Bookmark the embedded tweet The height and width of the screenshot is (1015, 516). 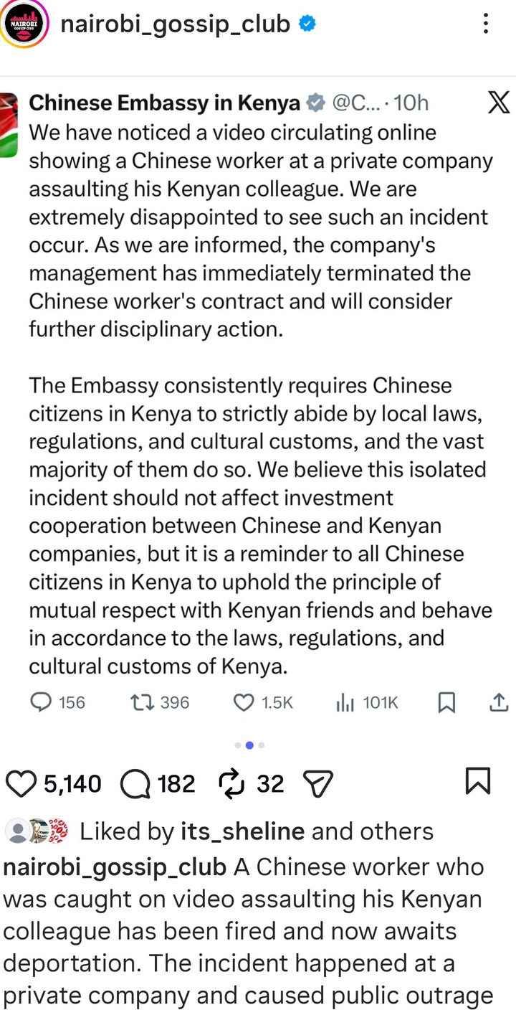(x=446, y=702)
